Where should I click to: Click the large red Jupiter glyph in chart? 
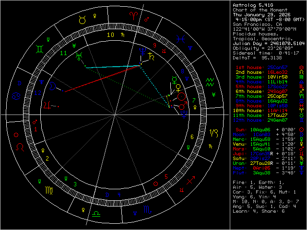coord(47,105)
